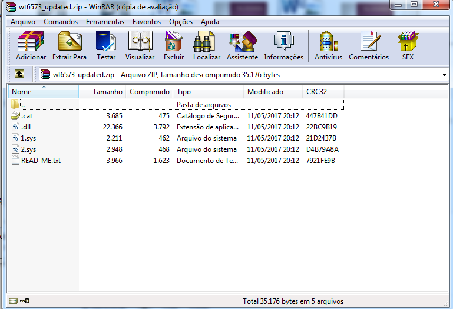
Task: Open the Comandos menu
Action: [61, 22]
